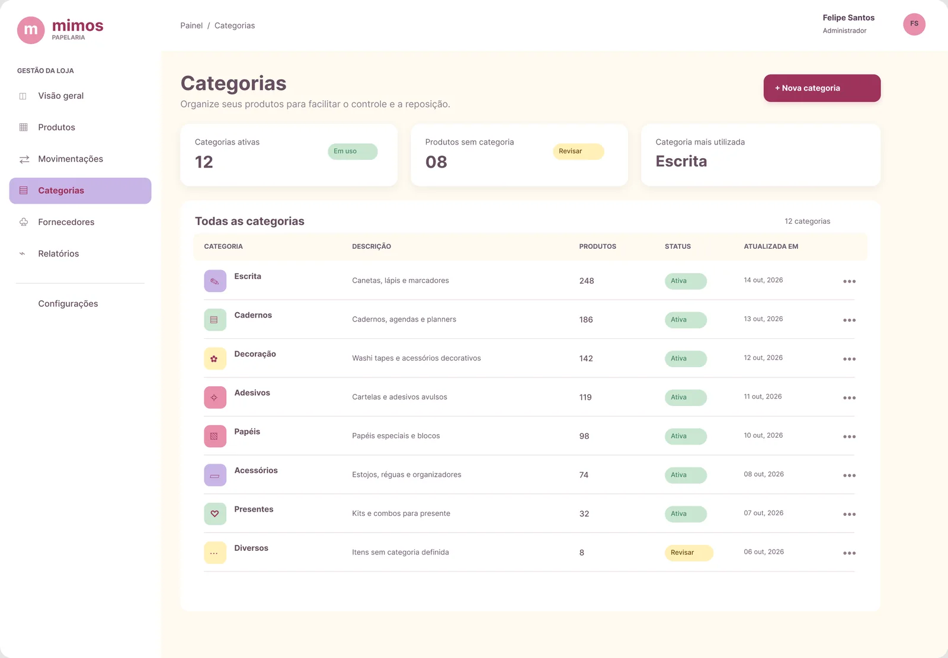Click the Categoria mais utilizada card
The height and width of the screenshot is (658, 948).
761,155
